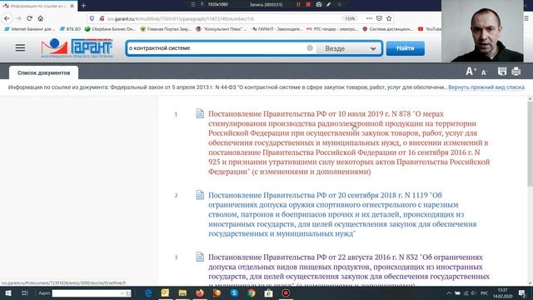The width and height of the screenshot is (533, 300).
Task: Open 'РТС-тендер' bookmark
Action: coord(332,29)
